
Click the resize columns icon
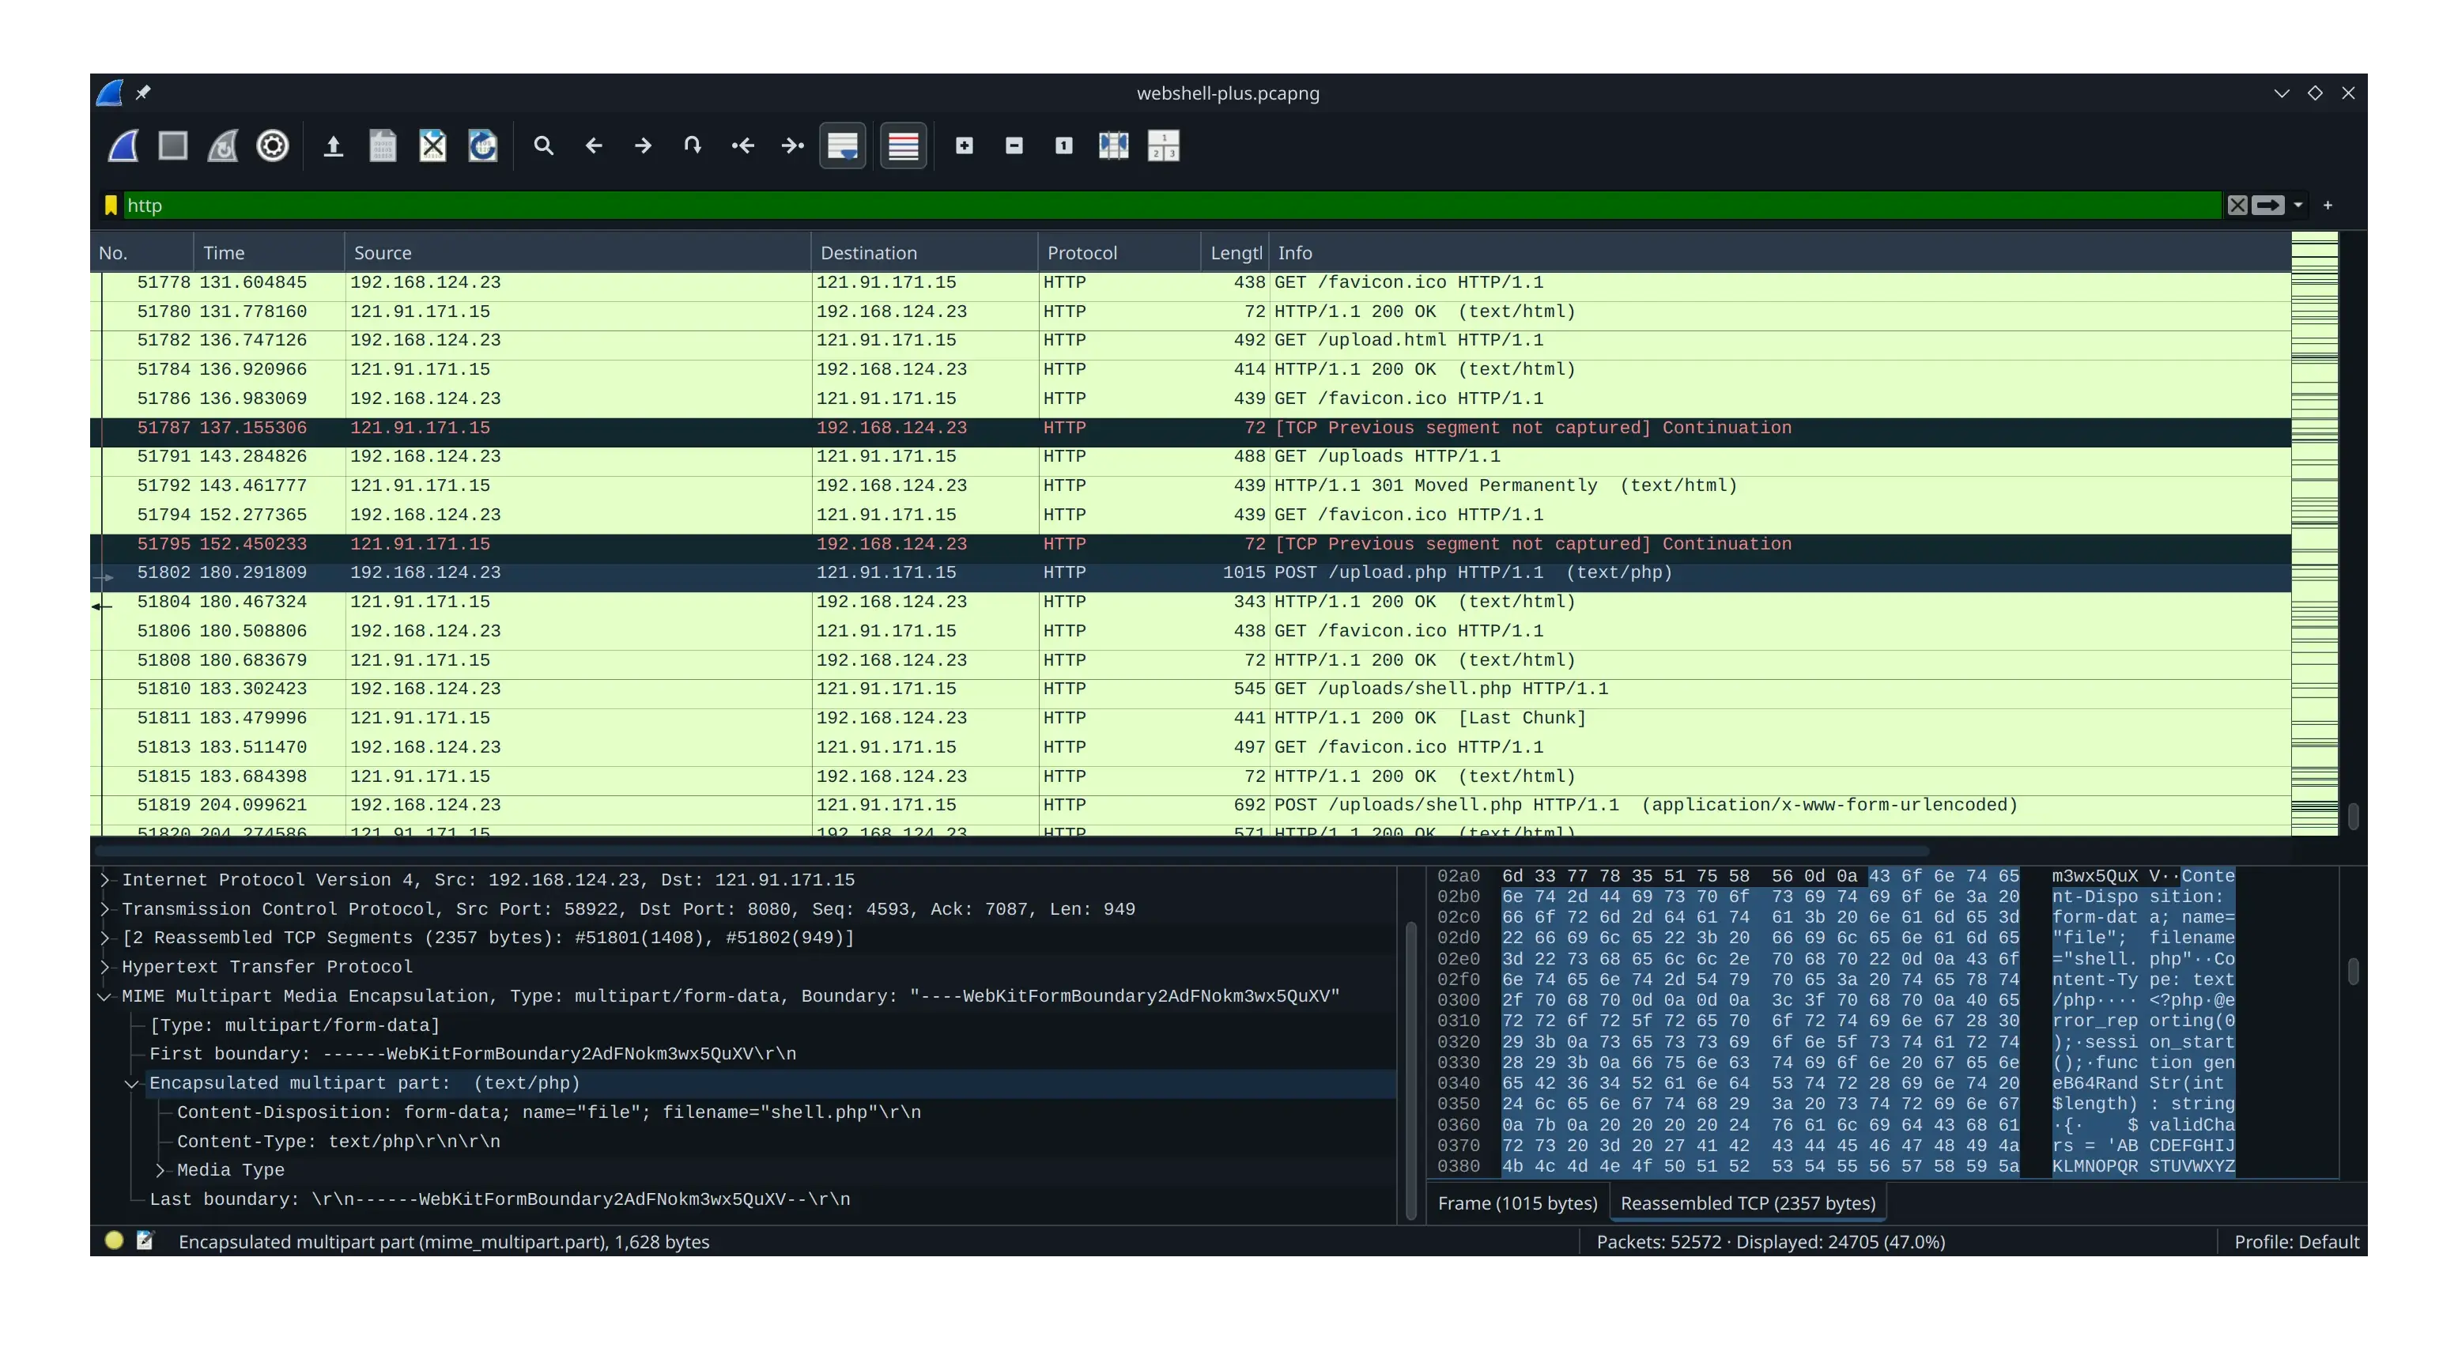point(1113,146)
